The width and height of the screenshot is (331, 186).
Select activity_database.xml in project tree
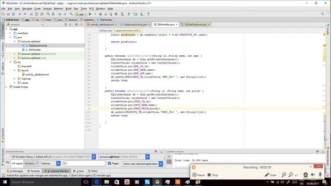pyautogui.click(x=37, y=74)
